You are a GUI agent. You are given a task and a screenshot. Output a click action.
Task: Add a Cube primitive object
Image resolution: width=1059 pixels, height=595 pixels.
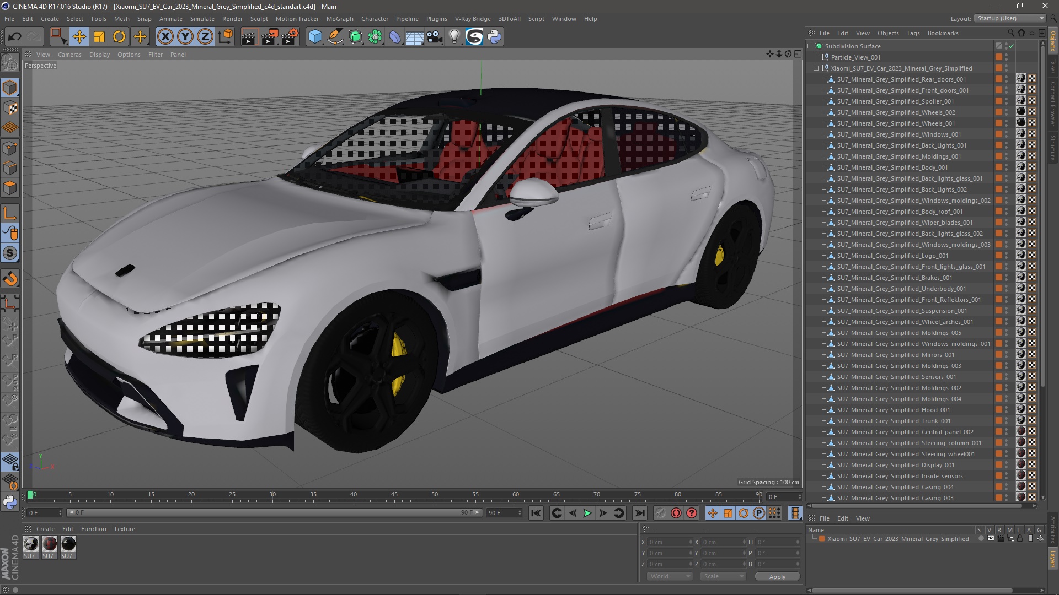315,37
